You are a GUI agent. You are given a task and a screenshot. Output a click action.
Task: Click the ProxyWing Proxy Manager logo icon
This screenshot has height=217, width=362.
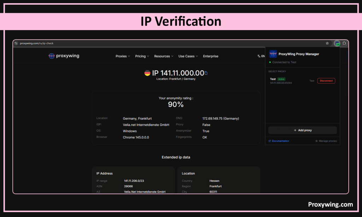tap(273, 54)
